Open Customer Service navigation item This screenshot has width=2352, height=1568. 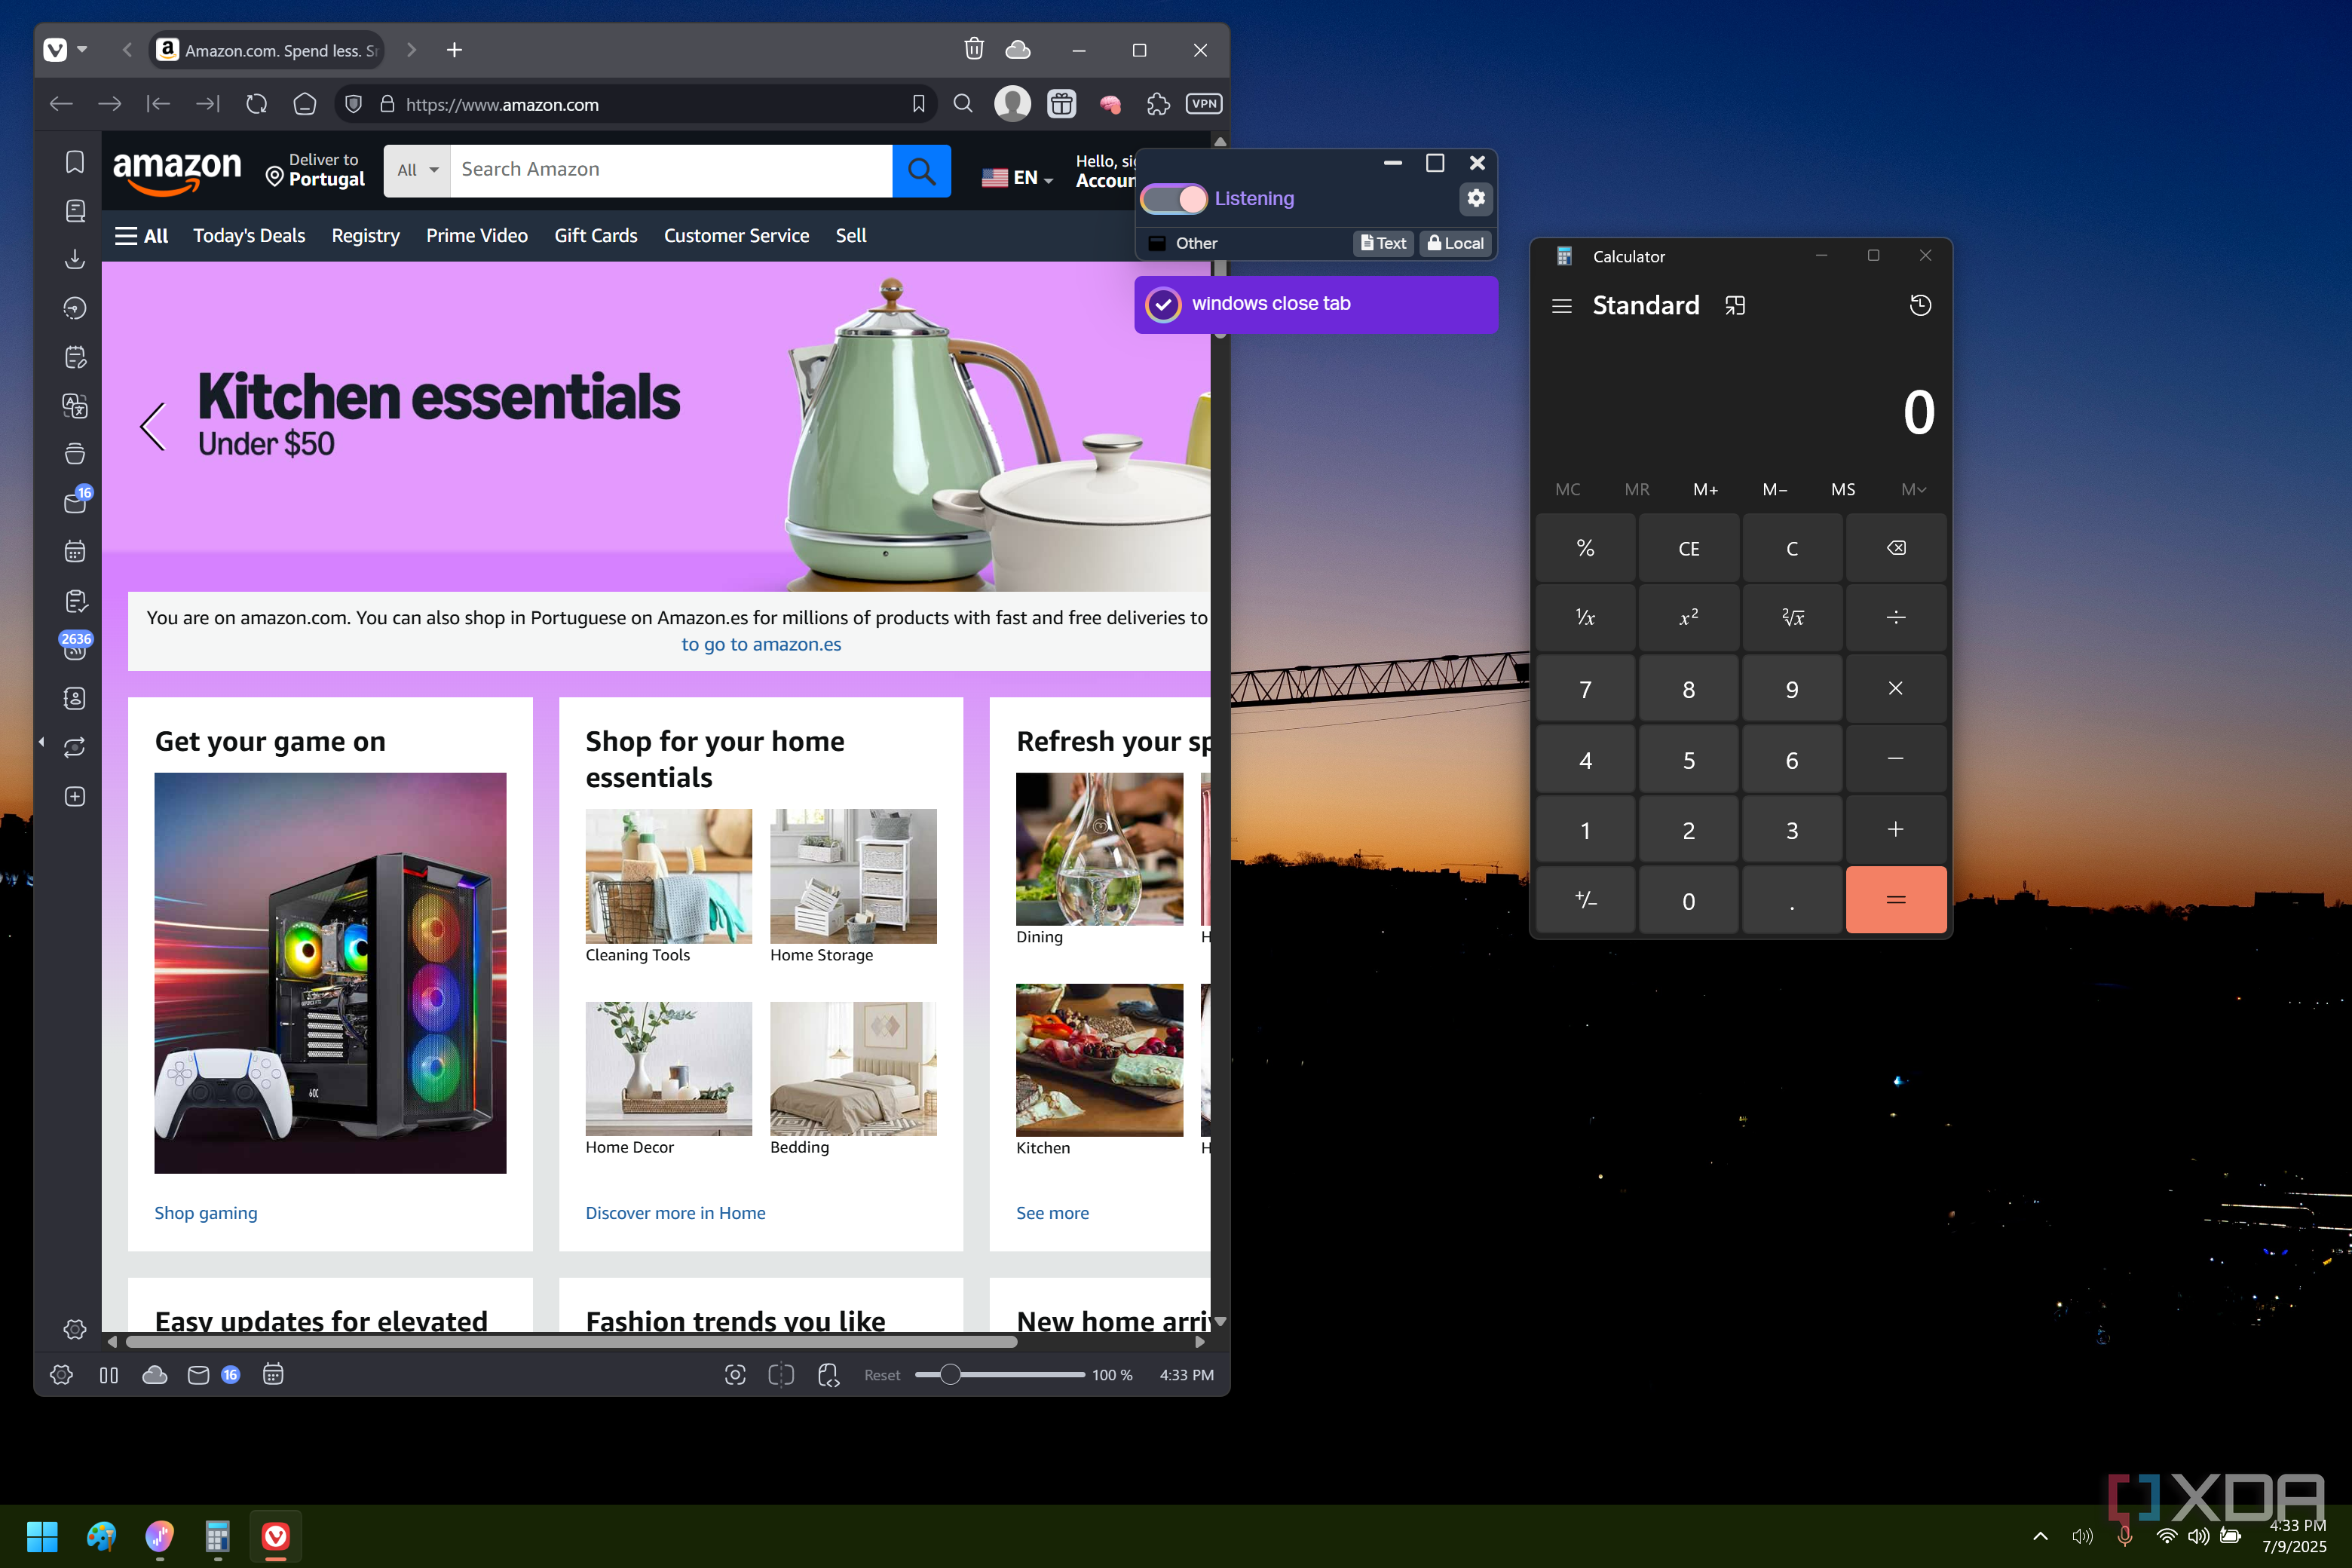(737, 236)
